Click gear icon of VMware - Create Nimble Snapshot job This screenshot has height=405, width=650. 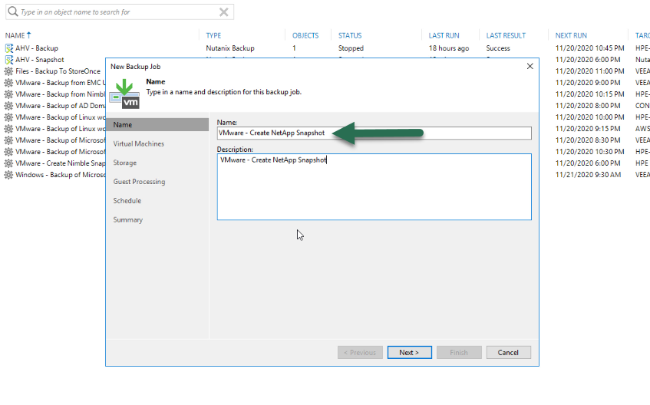(x=8, y=163)
